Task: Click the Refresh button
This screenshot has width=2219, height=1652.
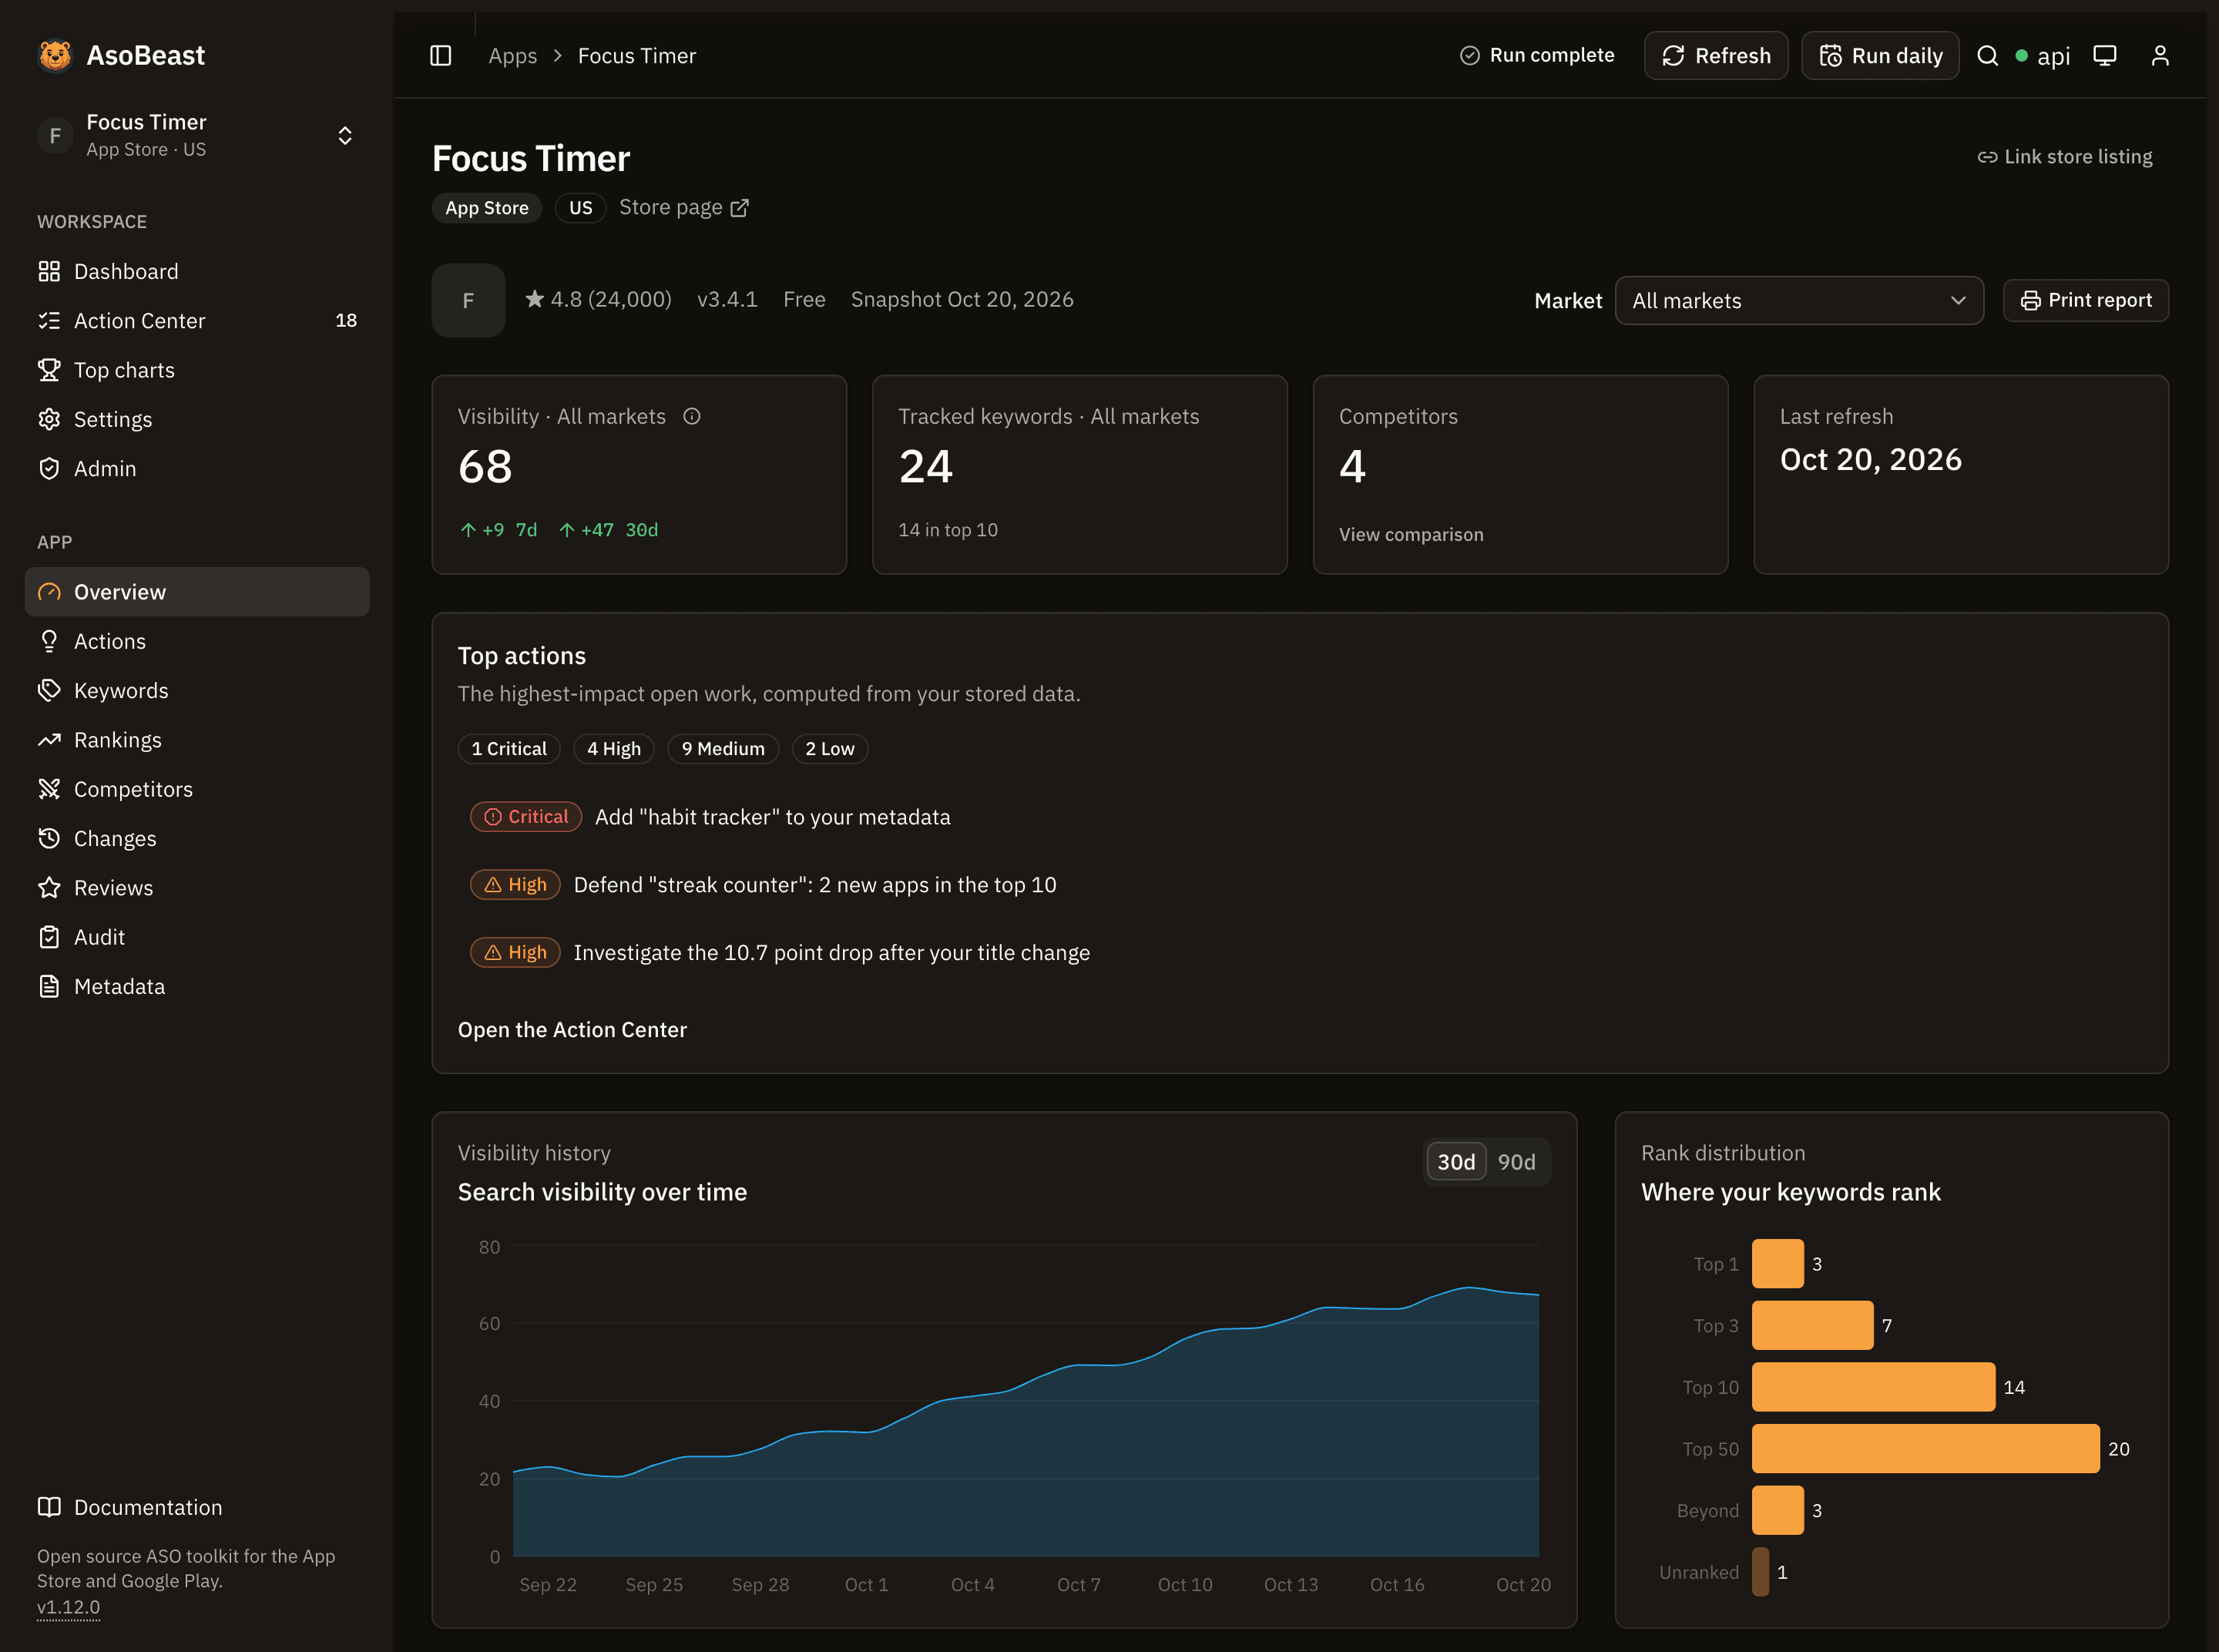Action: point(1716,56)
